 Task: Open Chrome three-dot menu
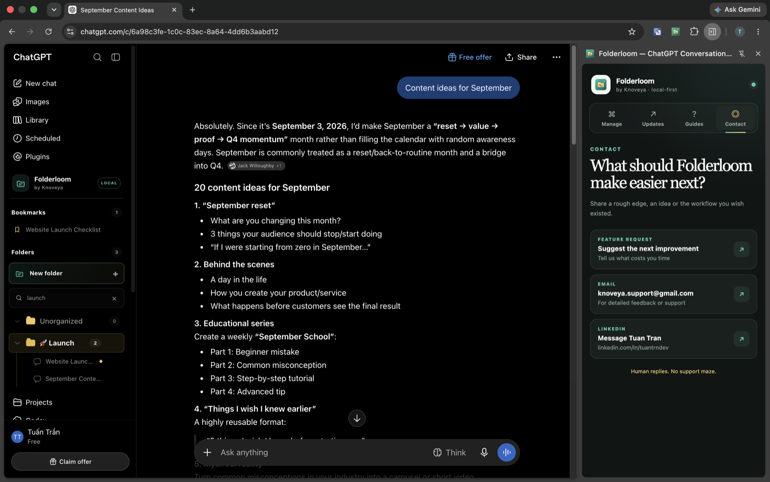click(758, 32)
